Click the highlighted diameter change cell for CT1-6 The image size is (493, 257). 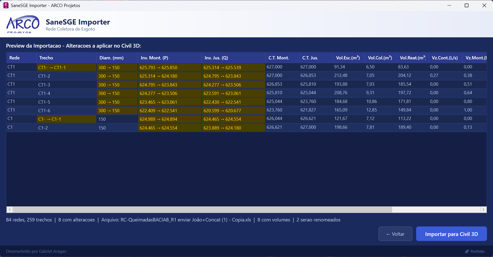click(x=117, y=110)
